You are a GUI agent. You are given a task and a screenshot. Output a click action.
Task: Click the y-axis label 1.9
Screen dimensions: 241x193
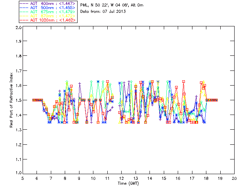coord(18,41)
